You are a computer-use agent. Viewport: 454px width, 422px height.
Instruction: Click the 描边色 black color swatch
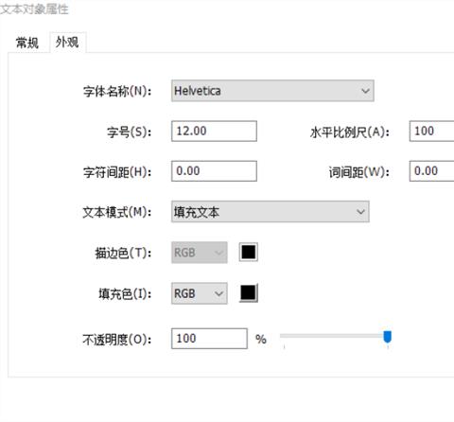click(249, 252)
